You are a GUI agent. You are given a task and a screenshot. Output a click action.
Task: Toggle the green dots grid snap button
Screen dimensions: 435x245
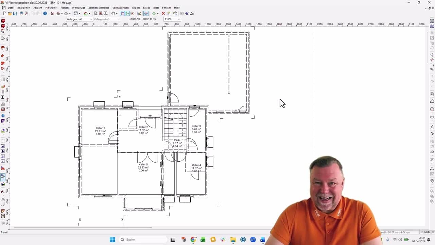127,14
